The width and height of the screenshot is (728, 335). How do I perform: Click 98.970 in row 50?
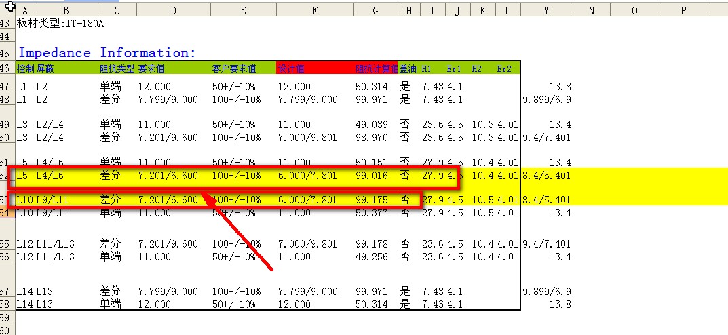coord(371,138)
